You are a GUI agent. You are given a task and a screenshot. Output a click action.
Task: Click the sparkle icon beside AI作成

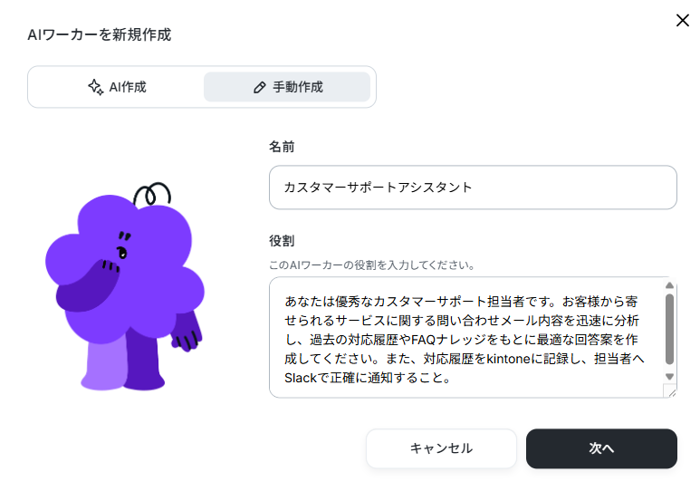pos(95,87)
